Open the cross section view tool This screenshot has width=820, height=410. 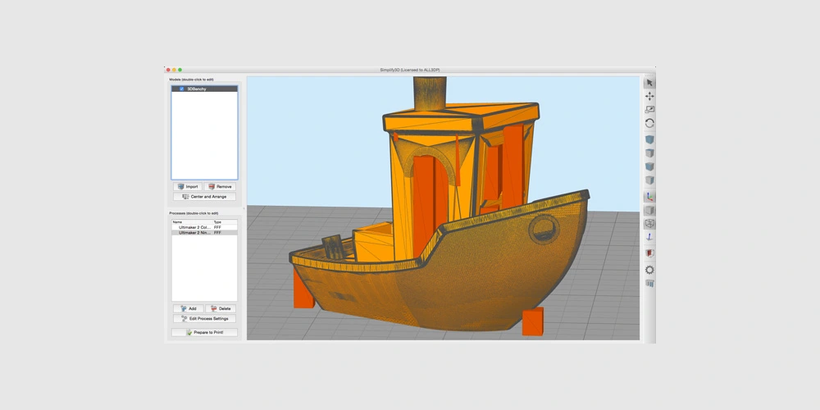pos(649,253)
